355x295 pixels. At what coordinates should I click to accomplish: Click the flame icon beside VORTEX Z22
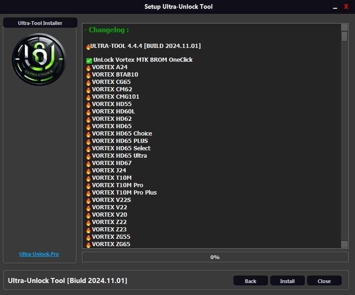coord(88,222)
